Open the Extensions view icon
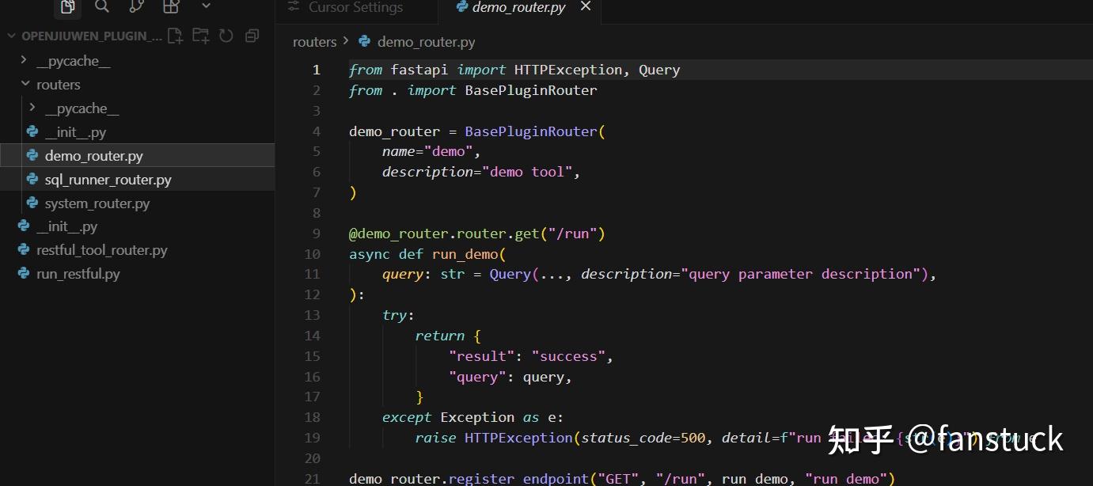Viewport: 1093px width, 486px height. [x=170, y=7]
